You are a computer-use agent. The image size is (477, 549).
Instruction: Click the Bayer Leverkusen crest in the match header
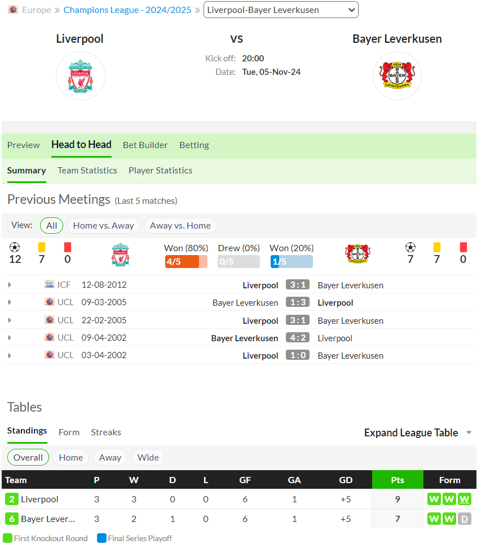pyautogui.click(x=397, y=75)
